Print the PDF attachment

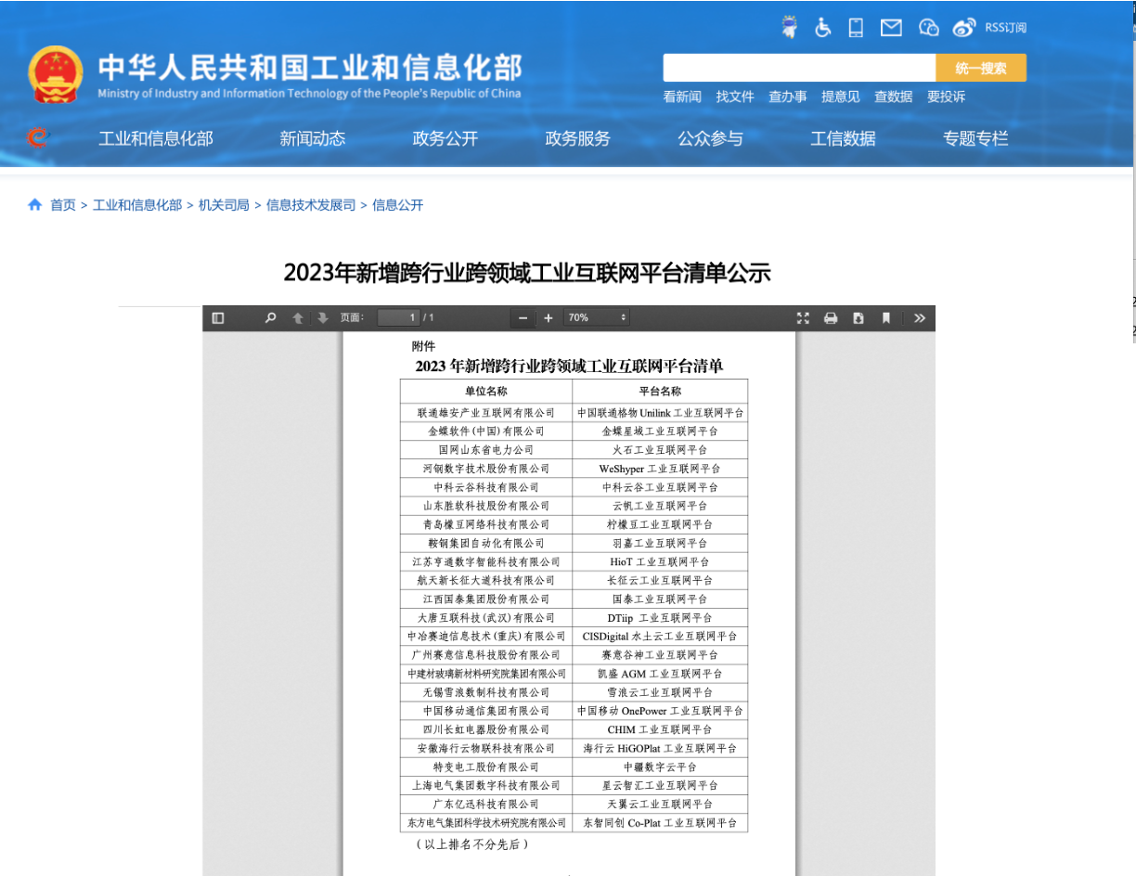830,317
